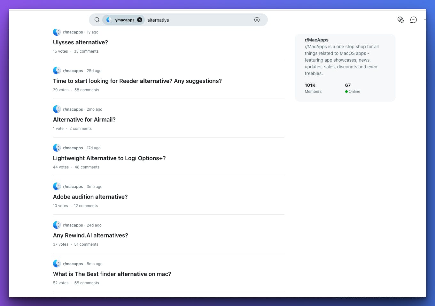Image resolution: width=435 pixels, height=306 pixels.
Task: Click '51 comments' on Rewind.AI post
Action: (86, 244)
